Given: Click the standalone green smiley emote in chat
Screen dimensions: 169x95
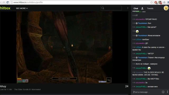Looking at the screenshot, I should (x=137, y=31).
